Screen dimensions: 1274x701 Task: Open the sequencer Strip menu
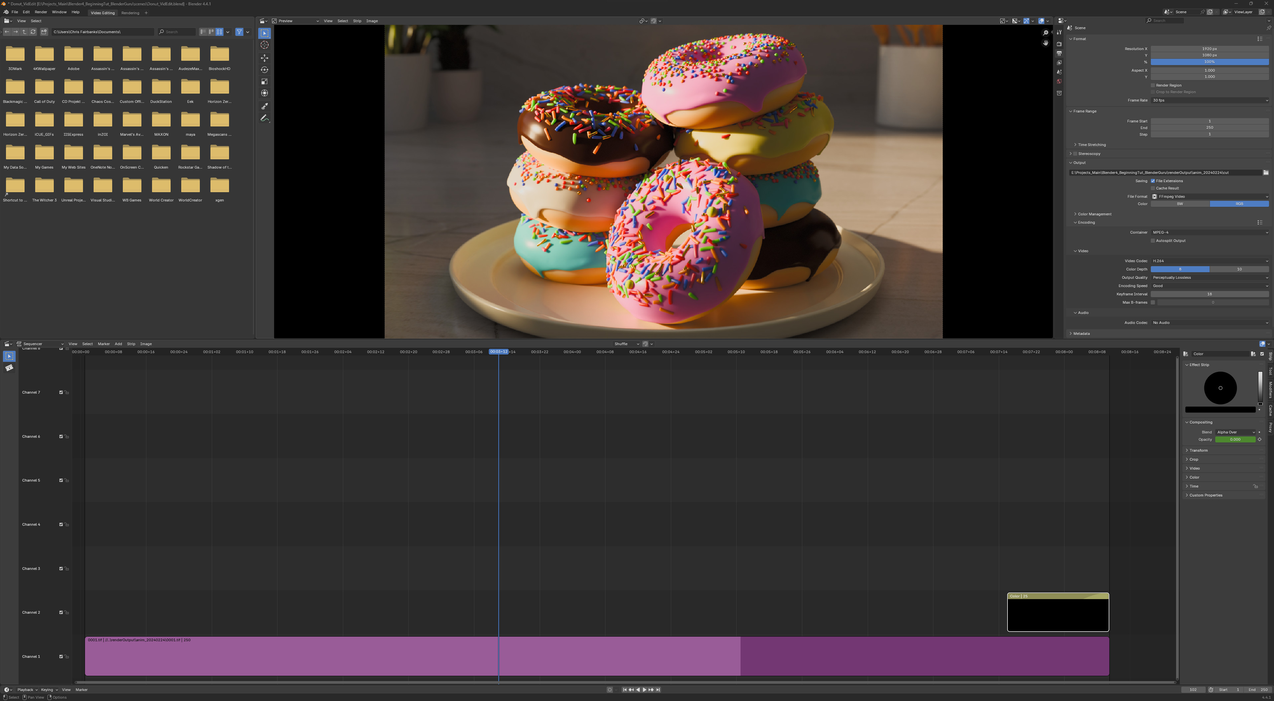pos(131,344)
